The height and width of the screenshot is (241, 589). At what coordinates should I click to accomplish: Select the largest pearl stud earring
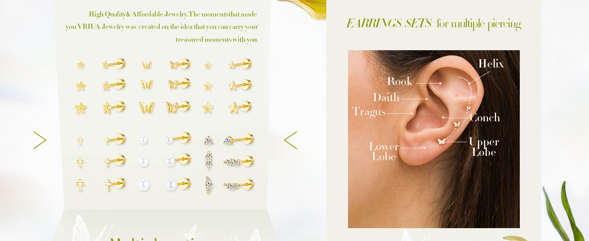tap(144, 185)
